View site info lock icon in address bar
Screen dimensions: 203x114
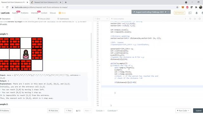click(x=13, y=7)
